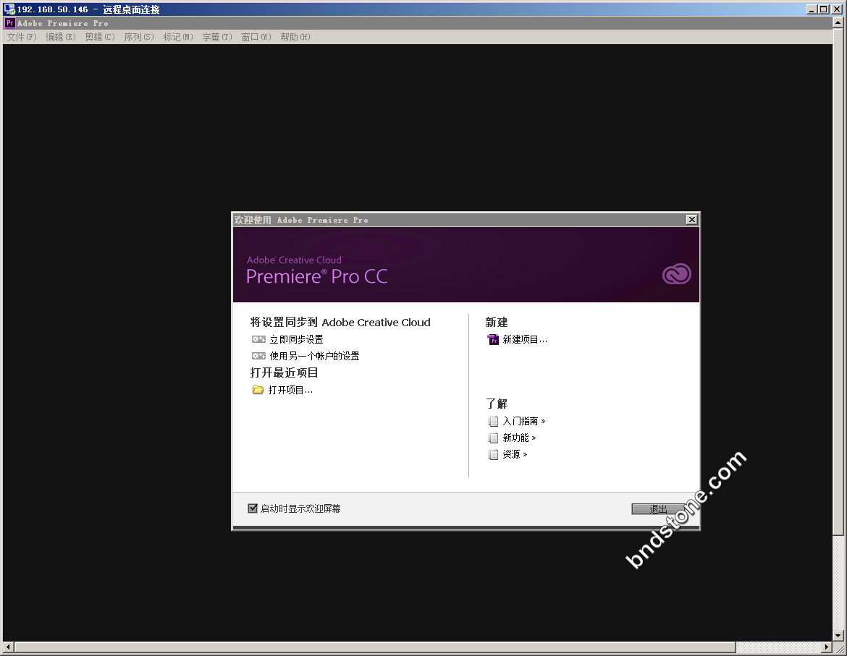
Task: Click the use another account's settings icon
Action: 258,356
